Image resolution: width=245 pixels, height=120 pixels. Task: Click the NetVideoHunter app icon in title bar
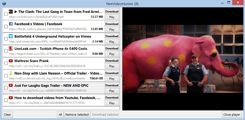(x=4, y=3)
